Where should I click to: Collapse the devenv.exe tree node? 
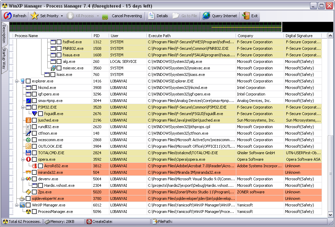pyautogui.click(x=23, y=179)
